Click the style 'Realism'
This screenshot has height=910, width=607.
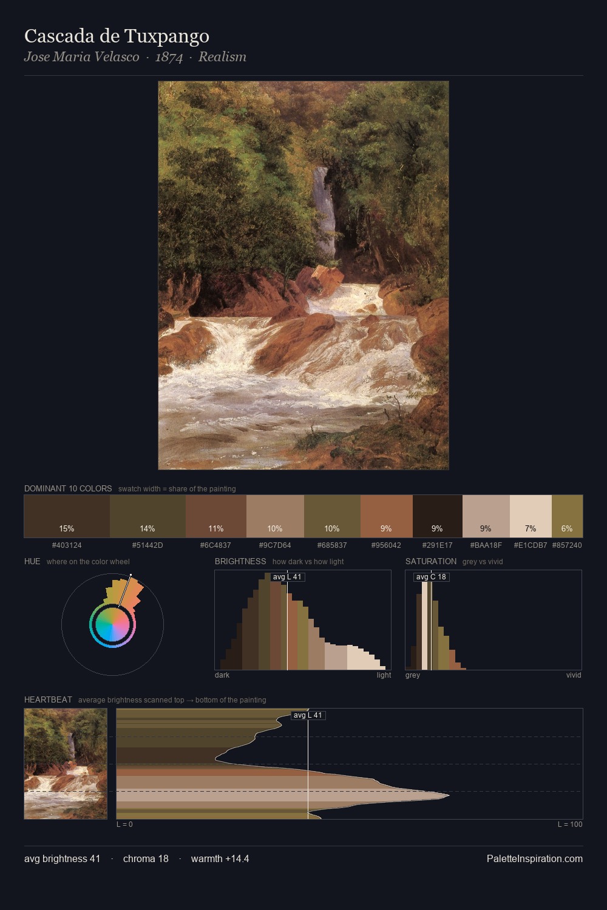pos(222,57)
